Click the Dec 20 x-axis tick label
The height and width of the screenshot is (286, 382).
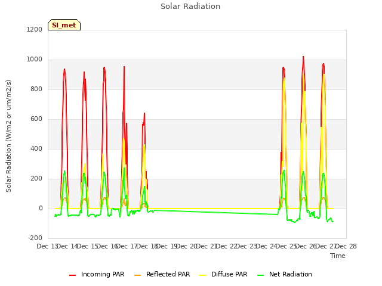pos(186,246)
